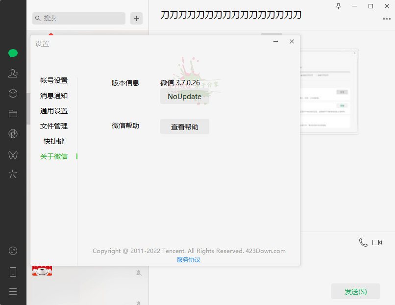Switch to the 帐号设置 settings tab

54,80
